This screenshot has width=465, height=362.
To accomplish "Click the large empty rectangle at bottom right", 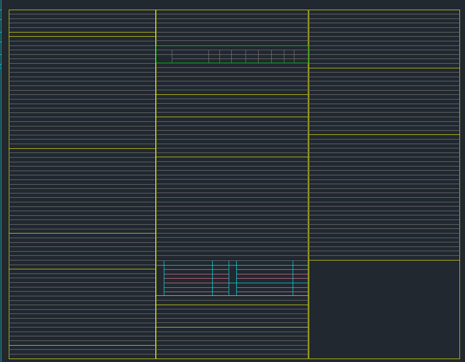I will click(x=384, y=309).
